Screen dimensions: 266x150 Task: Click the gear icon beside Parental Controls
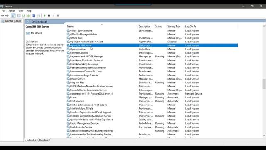coord(68,53)
